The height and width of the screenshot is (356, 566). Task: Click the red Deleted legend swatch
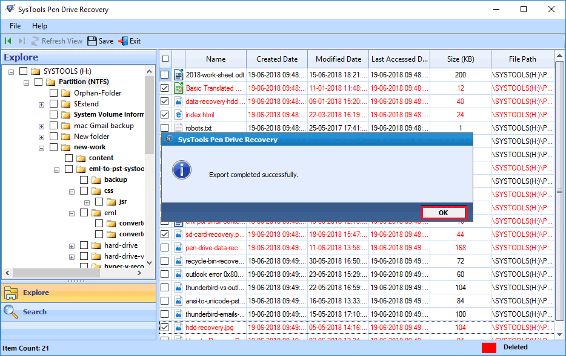pyautogui.click(x=488, y=347)
